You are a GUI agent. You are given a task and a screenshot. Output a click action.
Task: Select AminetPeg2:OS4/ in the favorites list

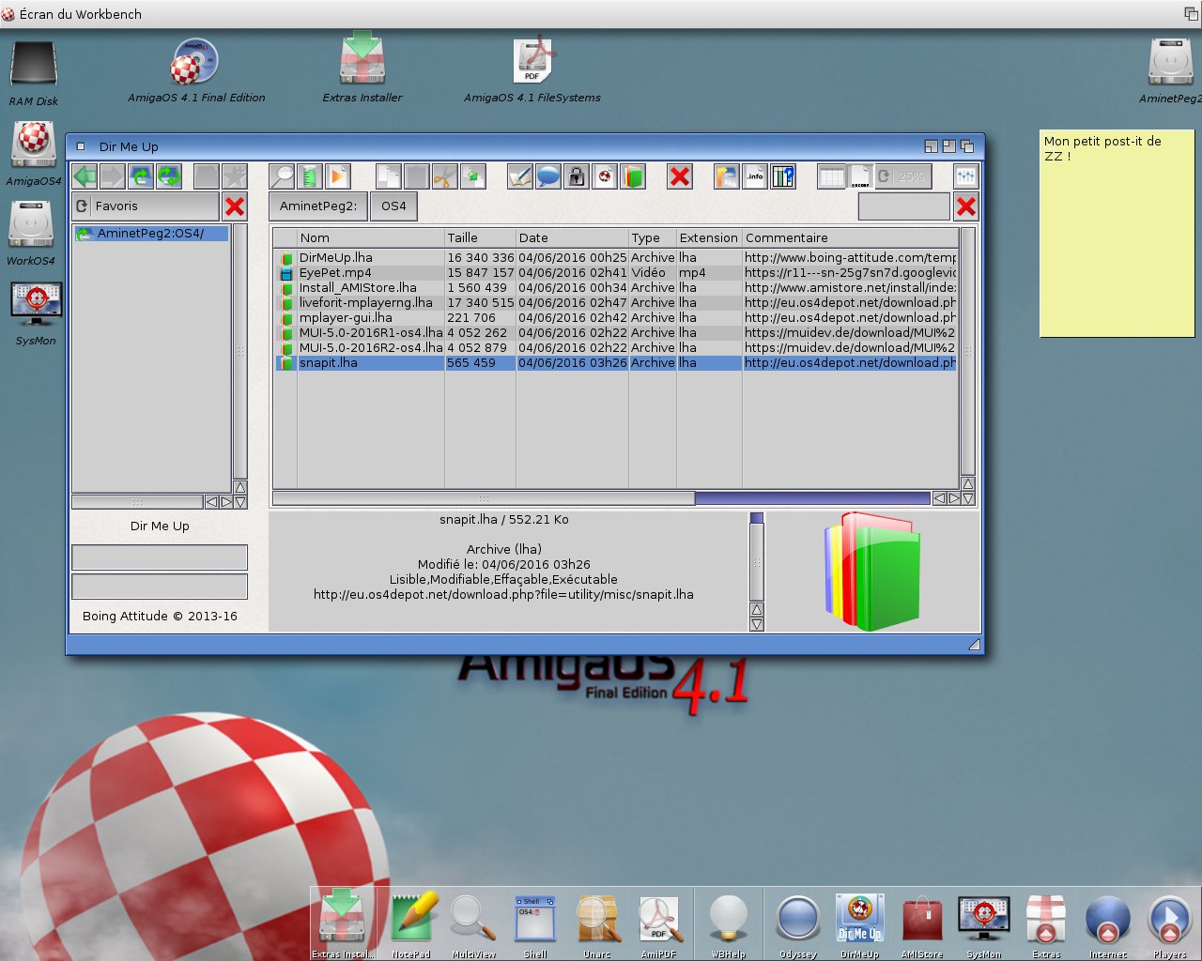[x=151, y=234]
